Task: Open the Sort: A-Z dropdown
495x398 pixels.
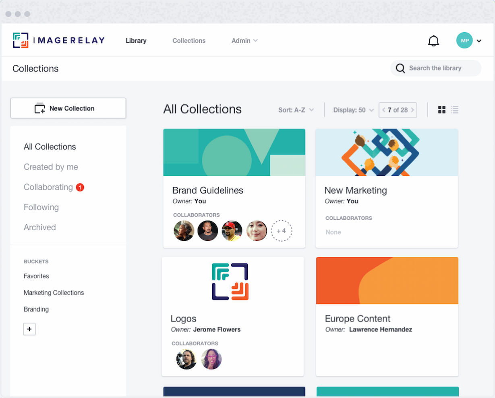Action: point(296,110)
